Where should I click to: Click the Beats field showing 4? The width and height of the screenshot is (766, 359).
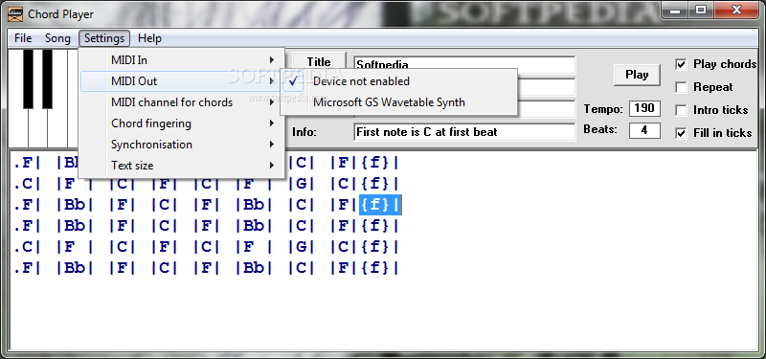point(644,130)
